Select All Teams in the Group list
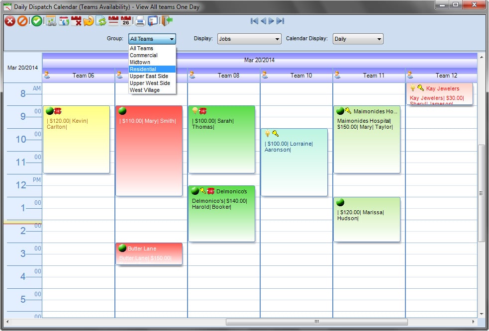The width and height of the screenshot is (489, 331). click(x=152, y=48)
